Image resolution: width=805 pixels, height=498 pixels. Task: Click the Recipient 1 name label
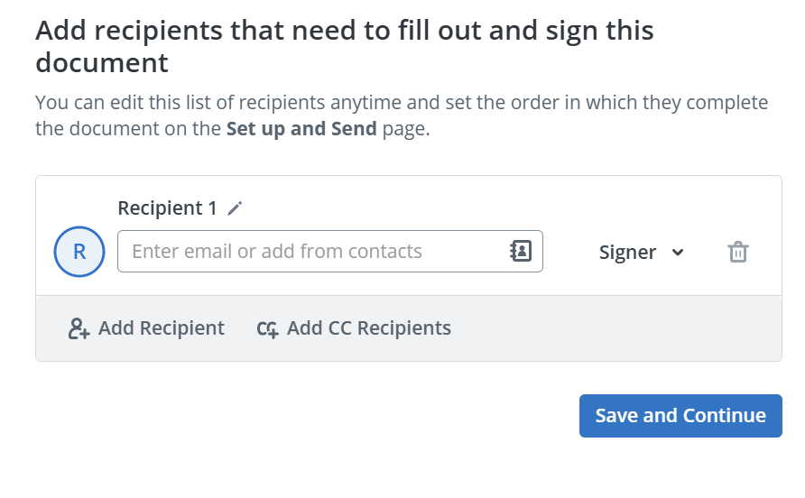coord(167,208)
